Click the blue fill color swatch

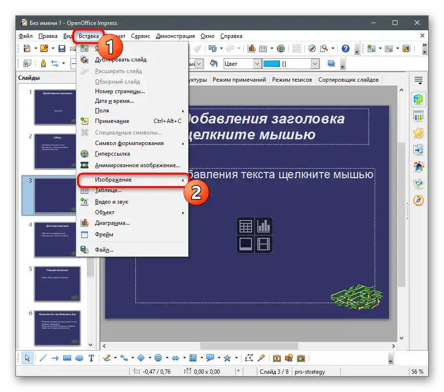(272, 64)
